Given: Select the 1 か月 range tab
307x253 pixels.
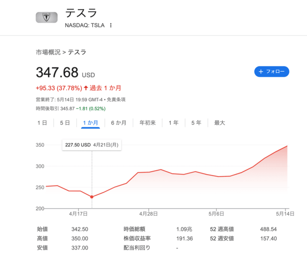Looking at the screenshot, I should pyautogui.click(x=91, y=123).
